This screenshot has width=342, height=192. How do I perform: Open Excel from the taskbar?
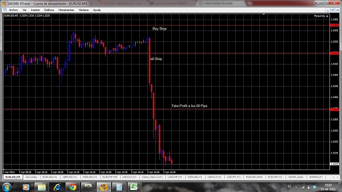click(x=134, y=187)
